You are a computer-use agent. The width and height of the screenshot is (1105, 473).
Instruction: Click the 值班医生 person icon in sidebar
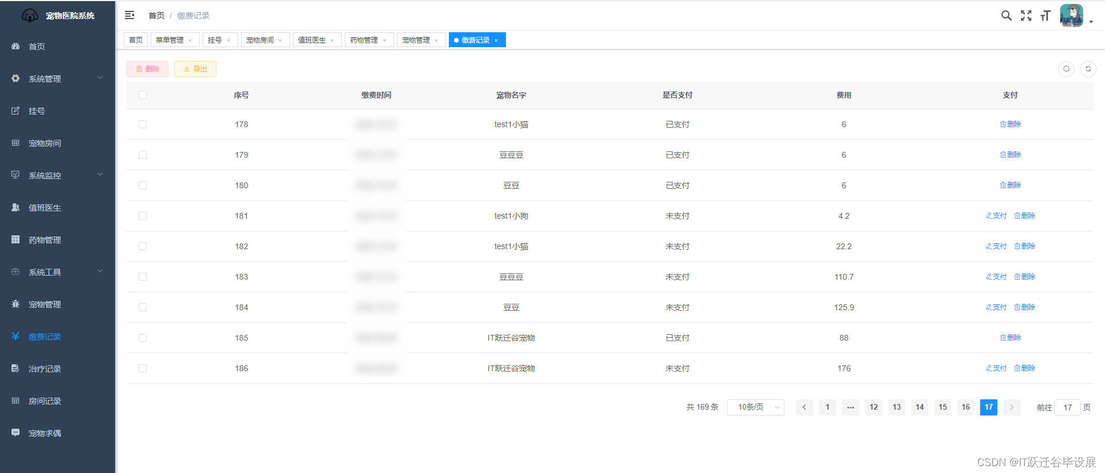[16, 207]
